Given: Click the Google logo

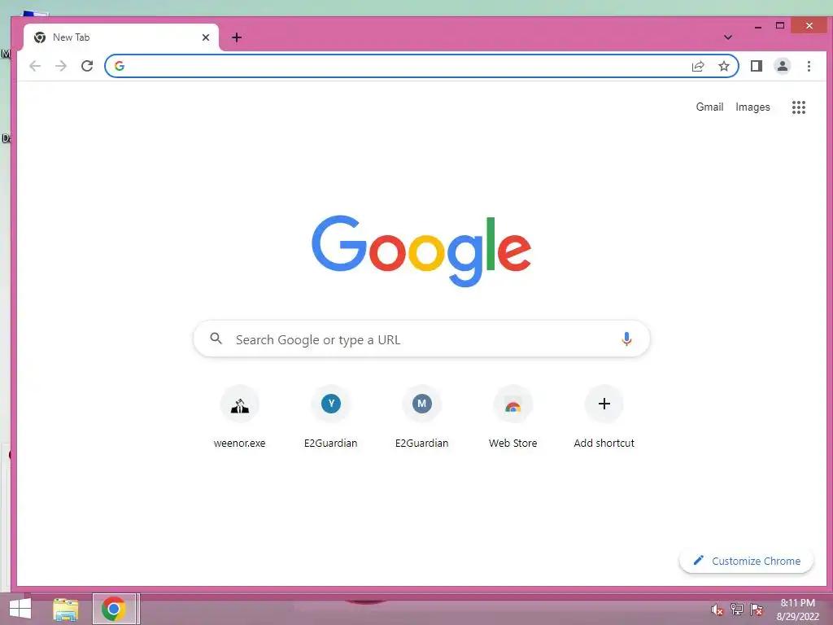Looking at the screenshot, I should (421, 251).
